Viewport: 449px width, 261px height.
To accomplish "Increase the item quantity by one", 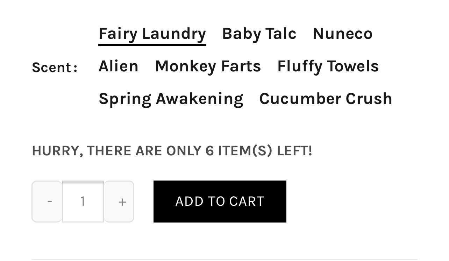I will [x=119, y=202].
